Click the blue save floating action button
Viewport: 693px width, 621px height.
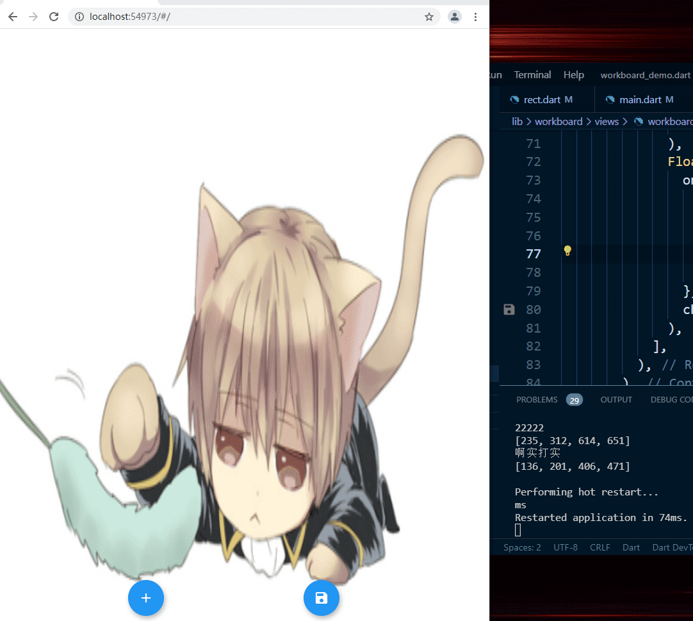click(322, 597)
